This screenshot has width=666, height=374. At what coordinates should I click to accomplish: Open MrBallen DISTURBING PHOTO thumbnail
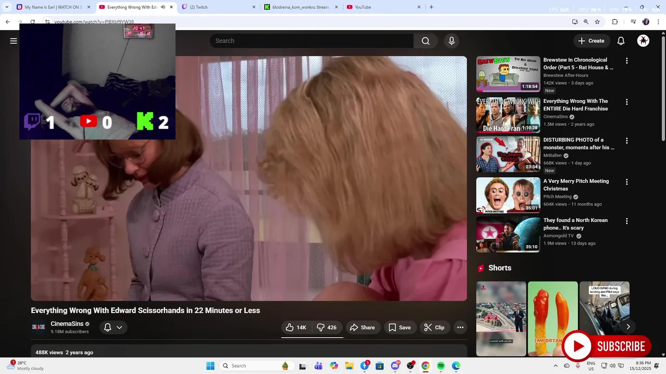click(508, 154)
